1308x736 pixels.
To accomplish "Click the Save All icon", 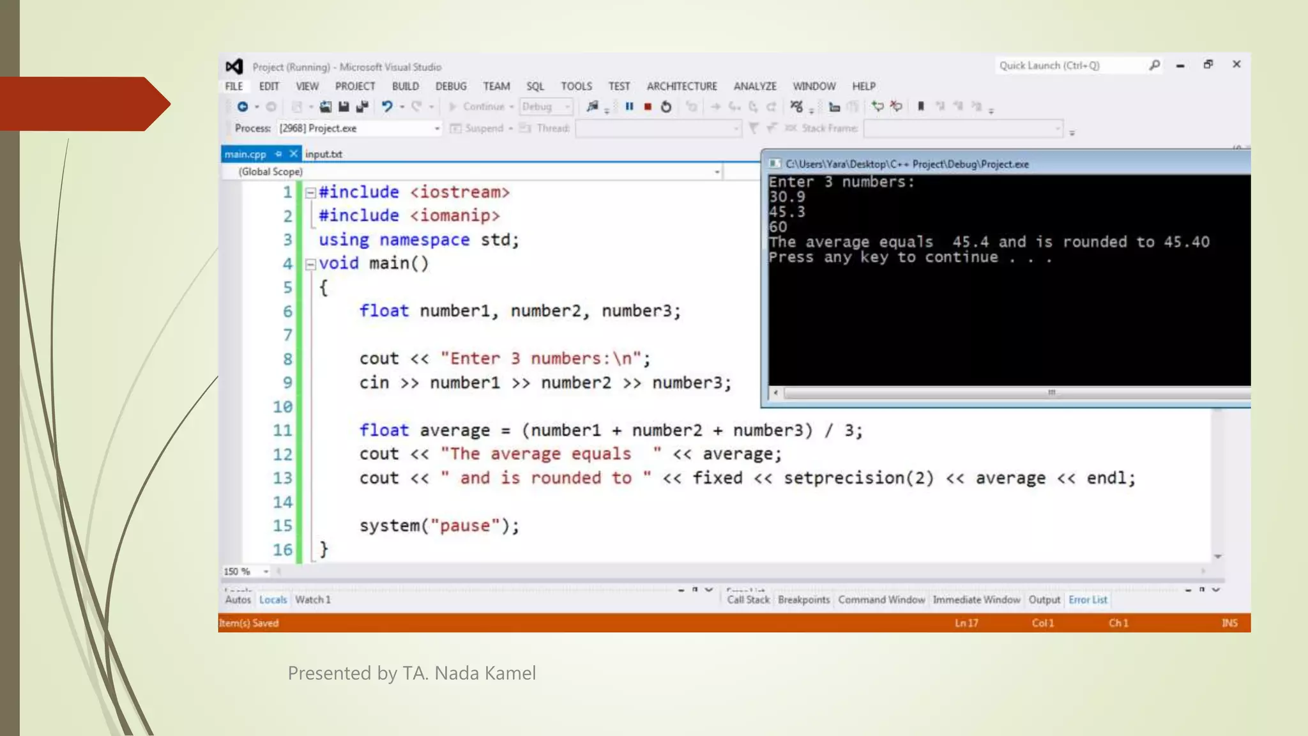I will (x=362, y=107).
